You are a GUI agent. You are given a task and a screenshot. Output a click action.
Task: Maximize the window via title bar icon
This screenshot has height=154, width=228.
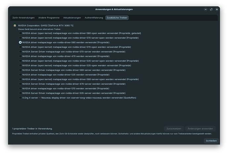tap(211, 9)
